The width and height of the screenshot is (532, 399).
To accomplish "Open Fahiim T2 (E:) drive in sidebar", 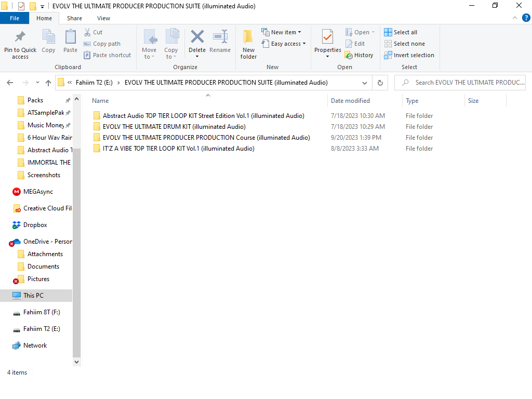I will point(42,329).
